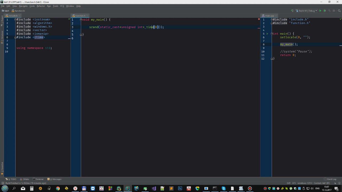Viewport: 342px width, 192px height.
Task: Open the Code menu
Action: click(32, 6)
